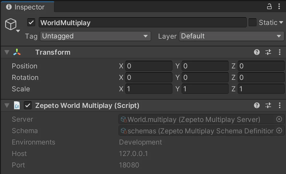Click the Port property label

click(18, 165)
